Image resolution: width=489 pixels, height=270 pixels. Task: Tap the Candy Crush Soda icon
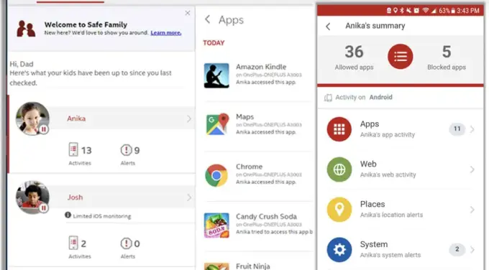tap(216, 225)
